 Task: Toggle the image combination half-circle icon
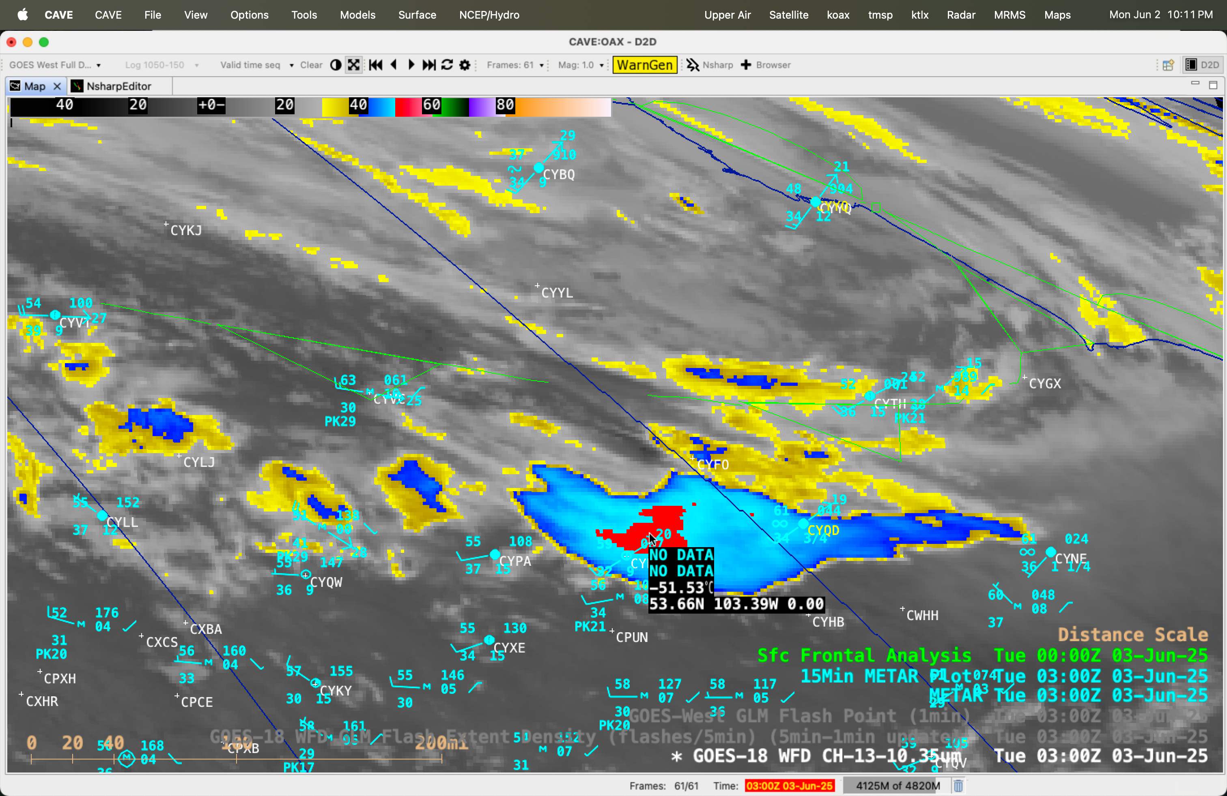click(x=336, y=65)
